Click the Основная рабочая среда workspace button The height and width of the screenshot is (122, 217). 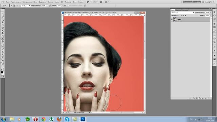point(192,2)
